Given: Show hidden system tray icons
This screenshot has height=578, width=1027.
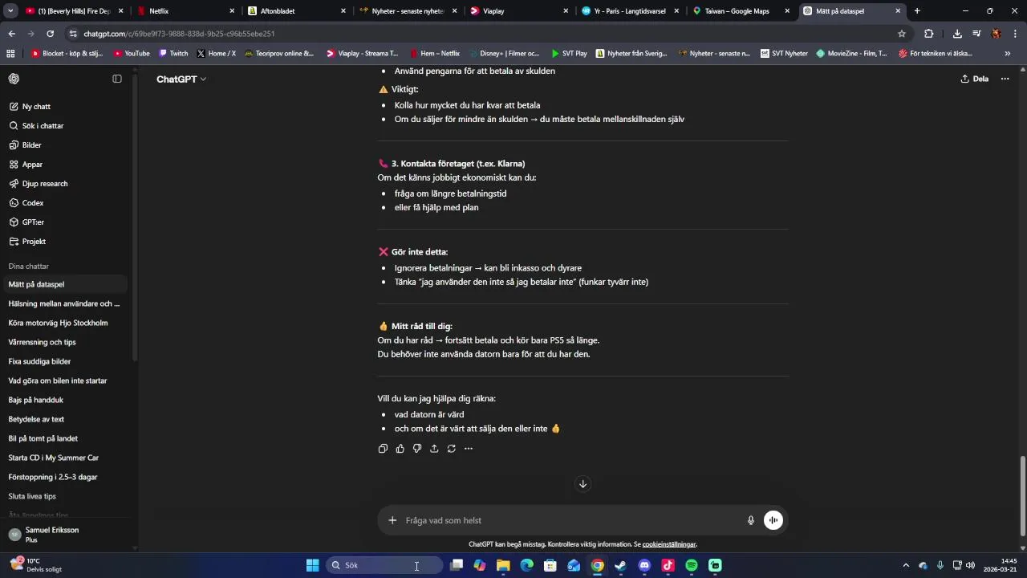Looking at the screenshot, I should pyautogui.click(x=906, y=565).
